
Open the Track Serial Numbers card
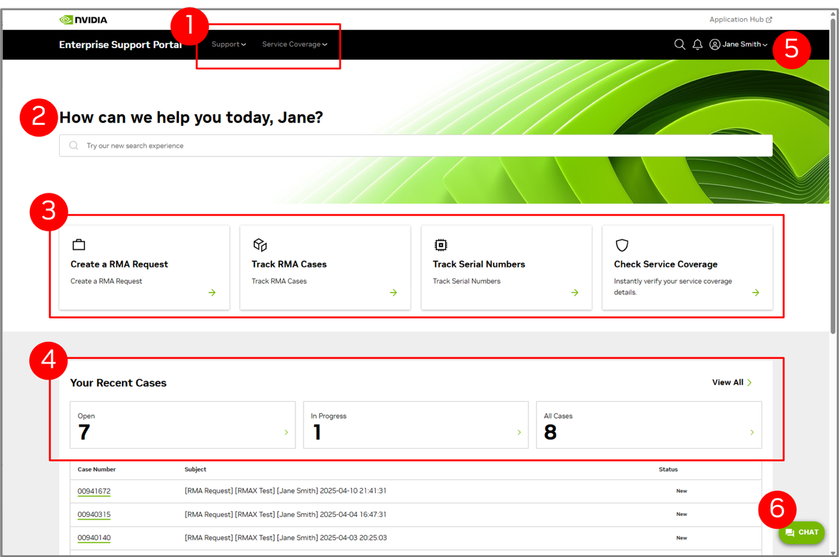pyautogui.click(x=507, y=267)
